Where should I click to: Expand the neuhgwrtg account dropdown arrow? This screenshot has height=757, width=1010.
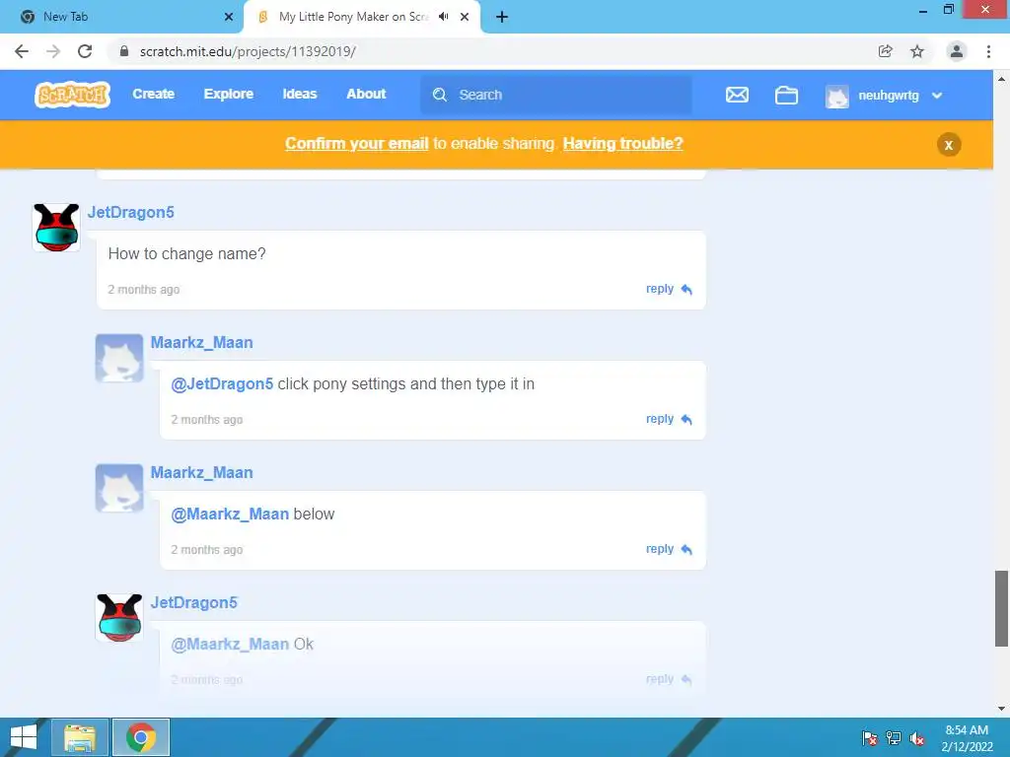937,96
